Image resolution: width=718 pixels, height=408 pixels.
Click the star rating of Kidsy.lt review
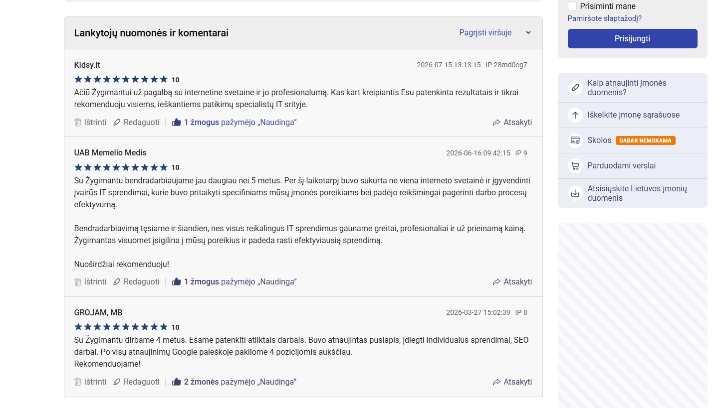click(121, 79)
